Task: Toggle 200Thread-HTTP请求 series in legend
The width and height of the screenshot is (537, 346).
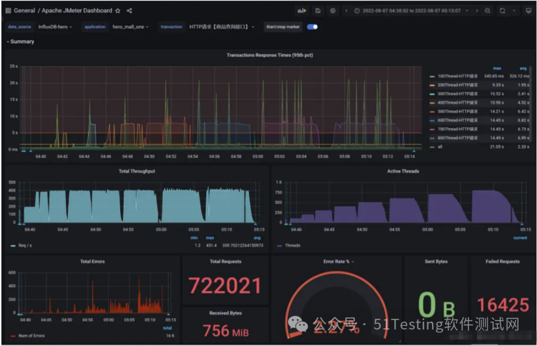Action: [457, 85]
